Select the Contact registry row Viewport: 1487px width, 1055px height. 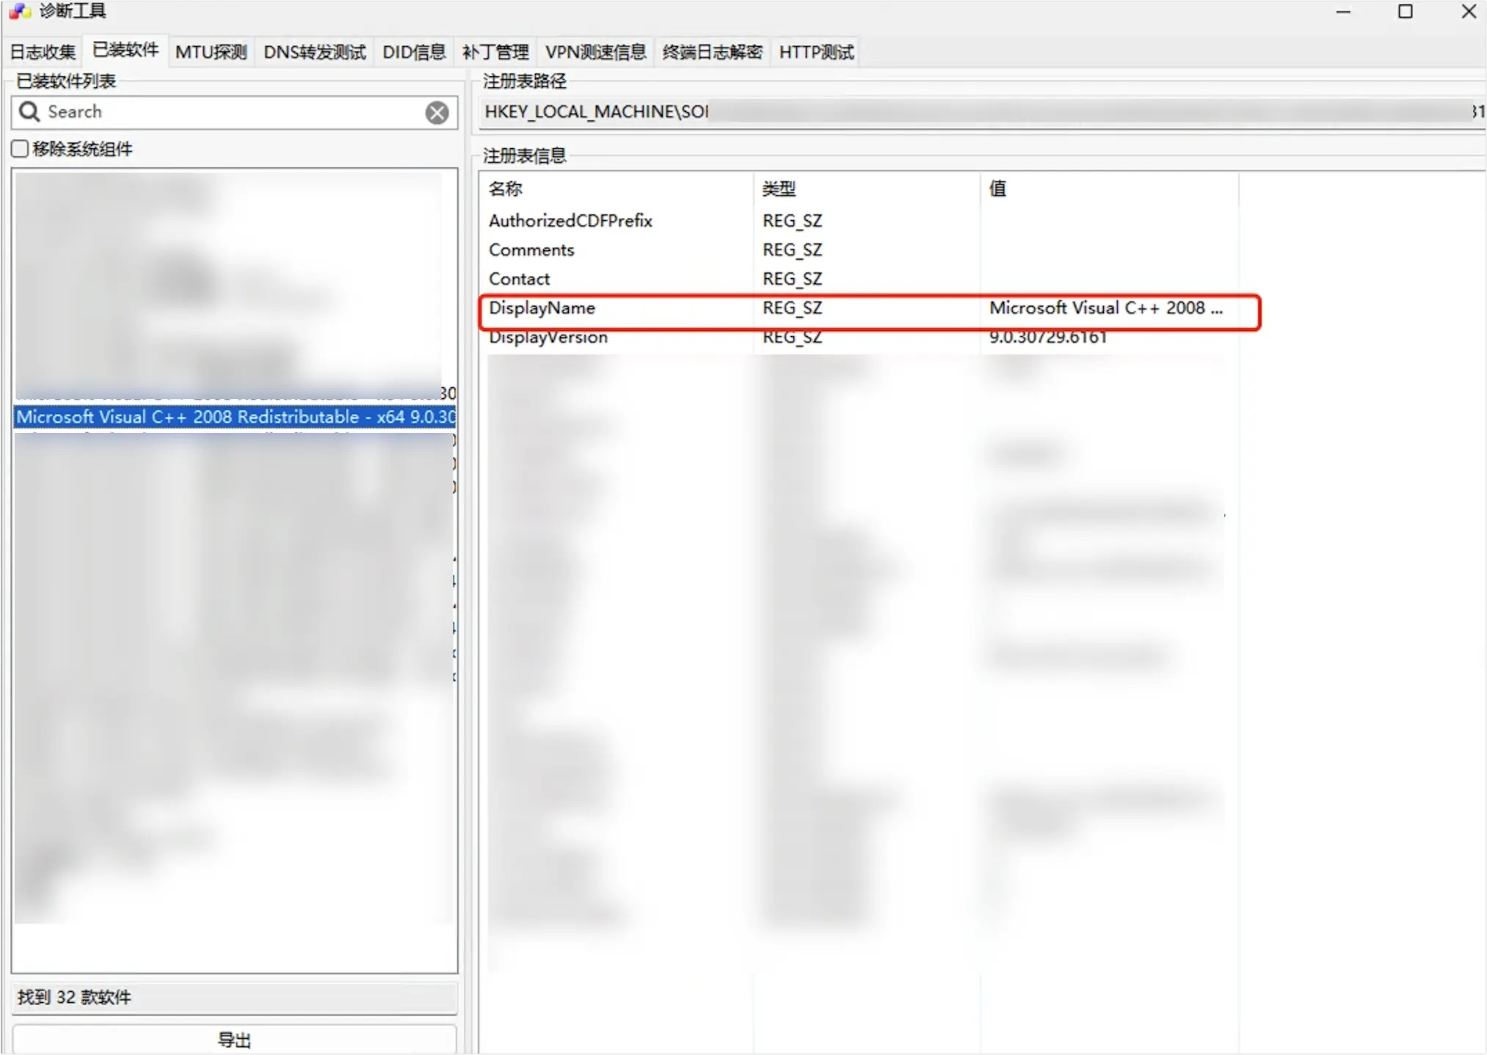coord(859,279)
